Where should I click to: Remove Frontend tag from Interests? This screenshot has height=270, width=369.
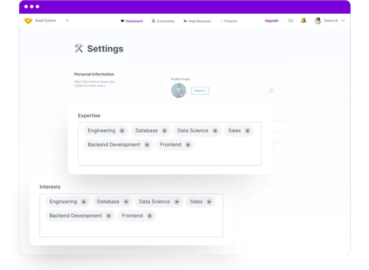pyautogui.click(x=150, y=216)
